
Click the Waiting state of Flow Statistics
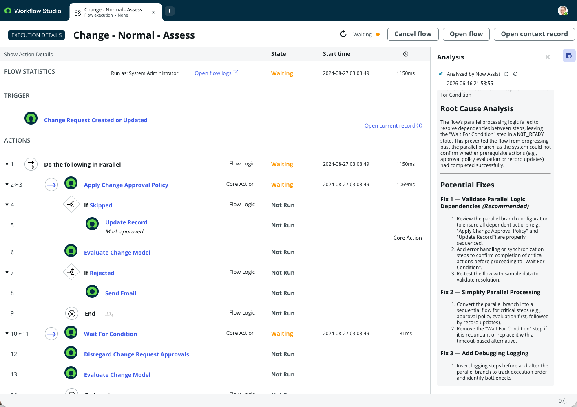[282, 73]
